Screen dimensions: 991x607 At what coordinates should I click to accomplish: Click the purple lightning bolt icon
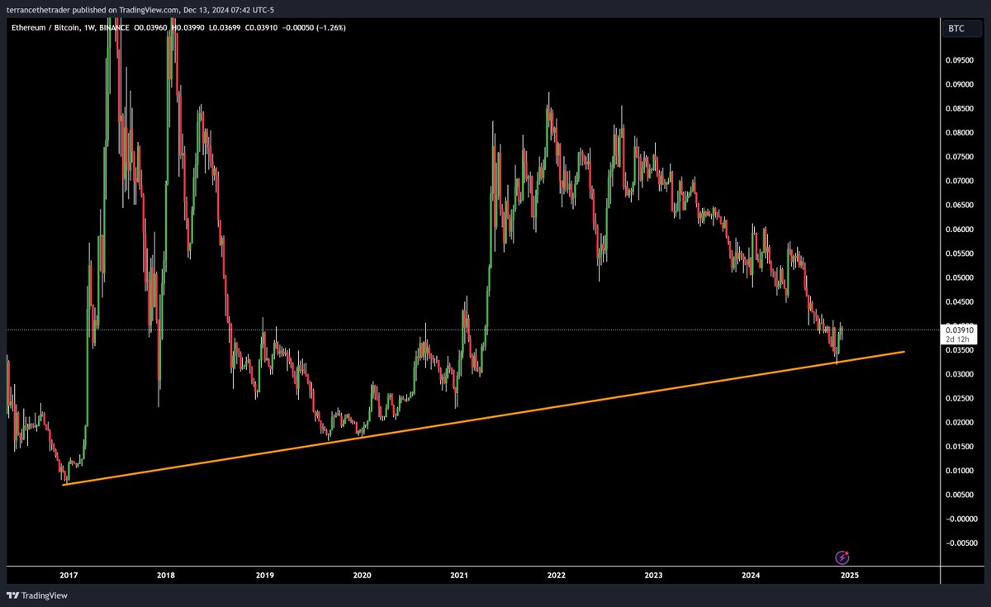[x=842, y=557]
